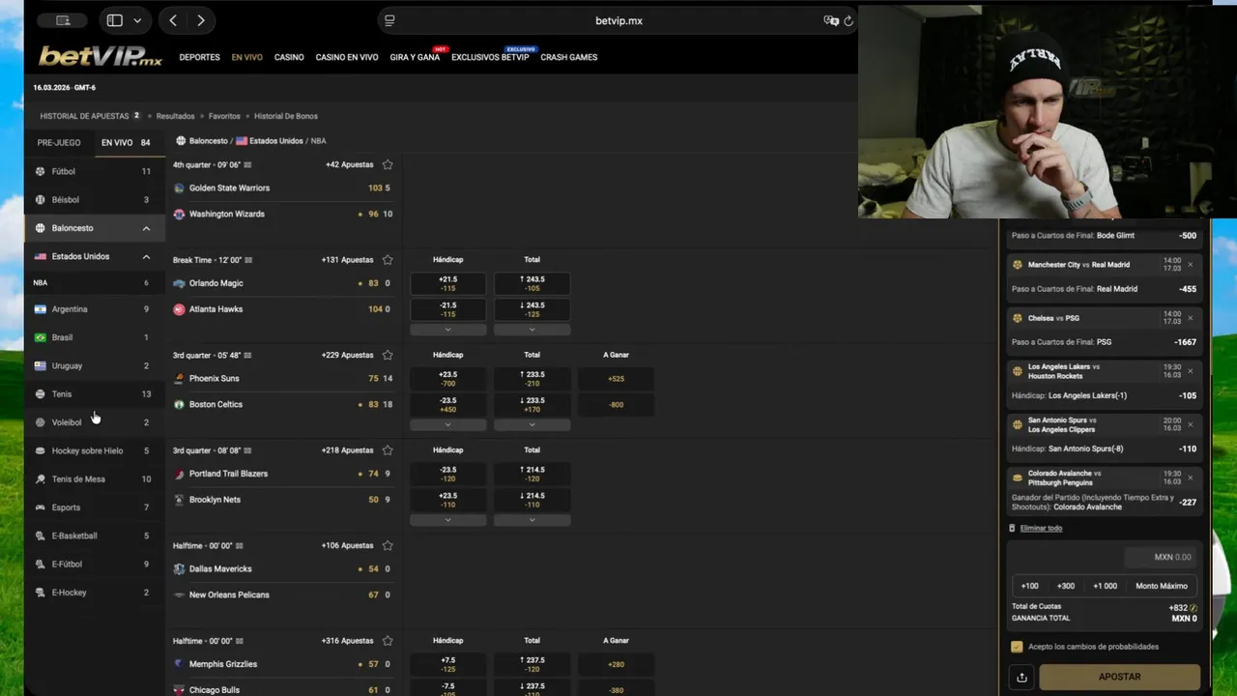Collapse the Estados Unidos section
Screen dimensions: 1237x696
146,256
